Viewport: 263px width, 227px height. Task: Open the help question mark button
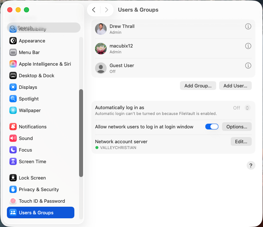(x=251, y=165)
